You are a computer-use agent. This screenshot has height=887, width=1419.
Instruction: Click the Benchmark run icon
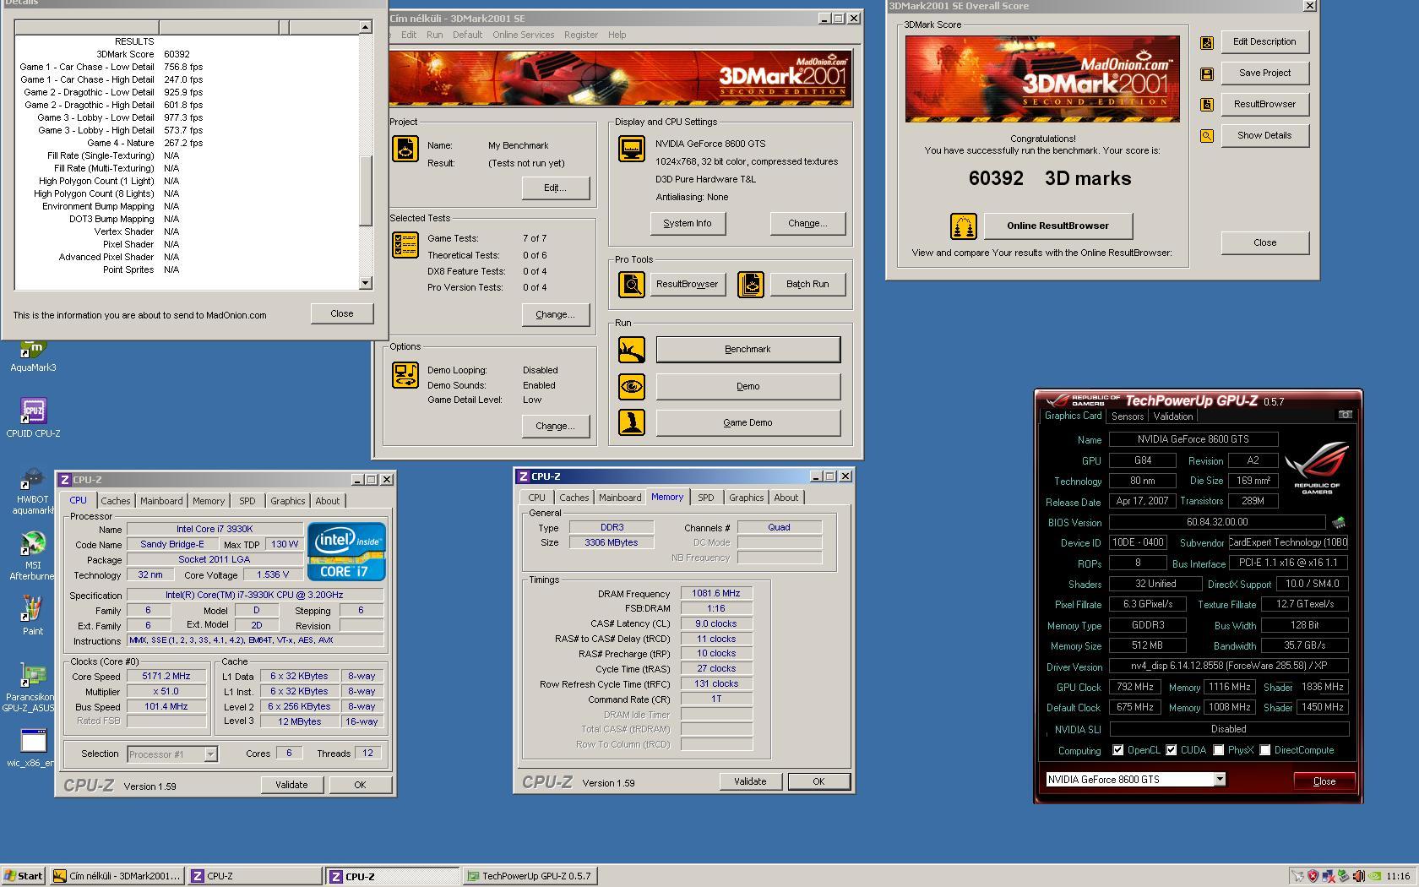(x=631, y=350)
